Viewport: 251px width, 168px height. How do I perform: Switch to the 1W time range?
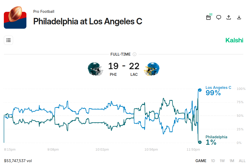222,161
